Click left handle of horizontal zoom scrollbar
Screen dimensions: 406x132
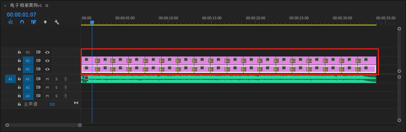7,125
